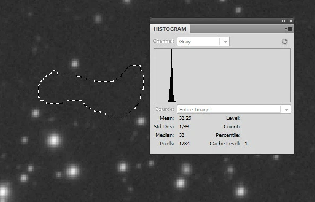Viewport: 315px width, 202px height.
Task: Open the Histogram panel options menu
Action: [288, 29]
